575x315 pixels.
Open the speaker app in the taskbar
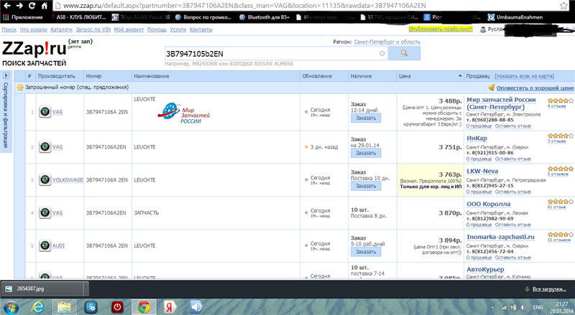[x=195, y=307]
